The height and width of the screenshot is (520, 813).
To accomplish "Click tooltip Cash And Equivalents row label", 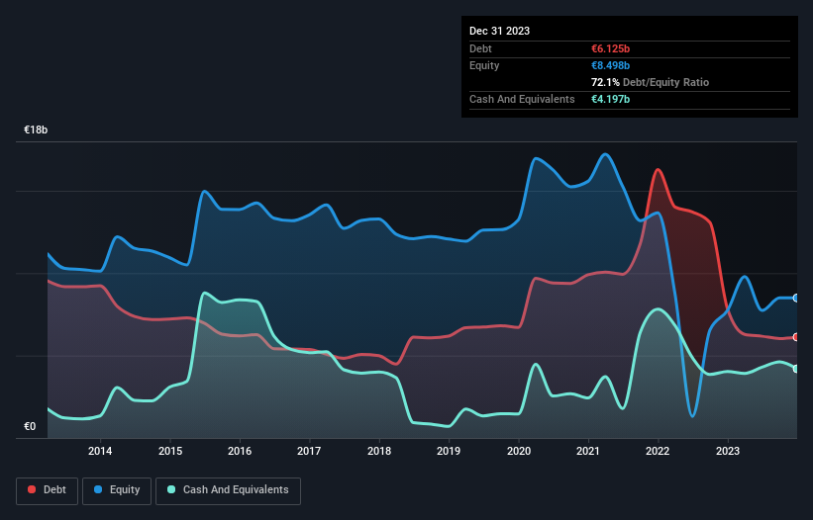I will tap(522, 99).
